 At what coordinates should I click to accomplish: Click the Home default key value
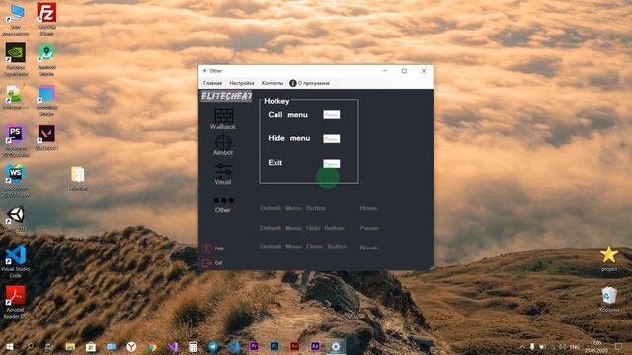click(x=368, y=208)
